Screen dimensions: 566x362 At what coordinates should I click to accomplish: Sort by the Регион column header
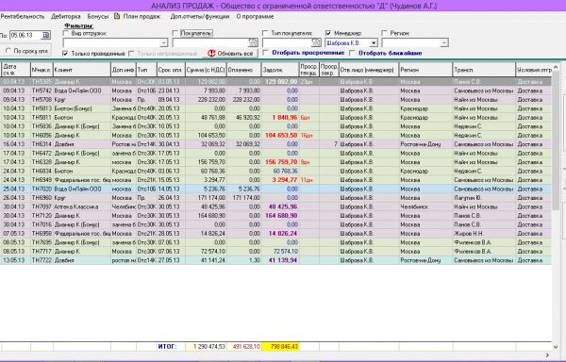(425, 70)
